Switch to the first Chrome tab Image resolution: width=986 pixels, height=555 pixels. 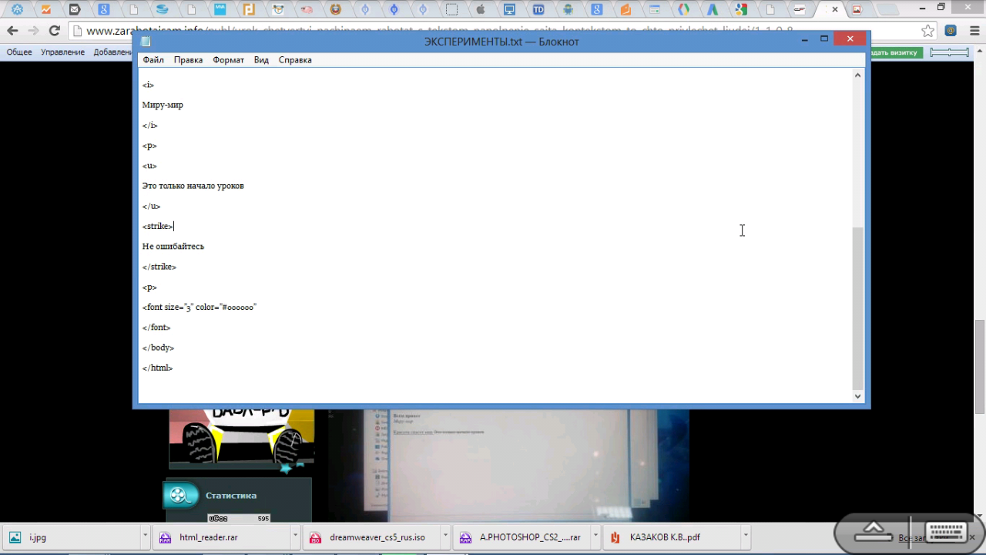pos(17,10)
